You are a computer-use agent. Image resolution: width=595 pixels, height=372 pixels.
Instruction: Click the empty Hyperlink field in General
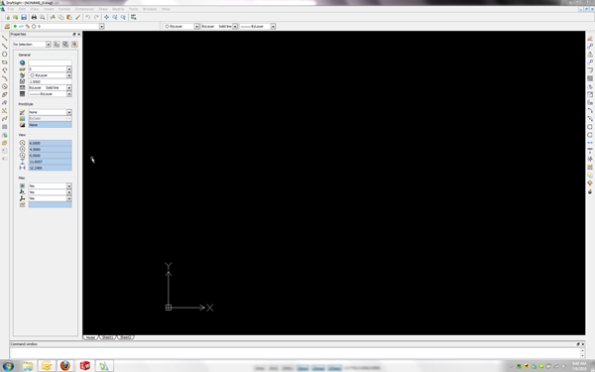click(x=51, y=62)
